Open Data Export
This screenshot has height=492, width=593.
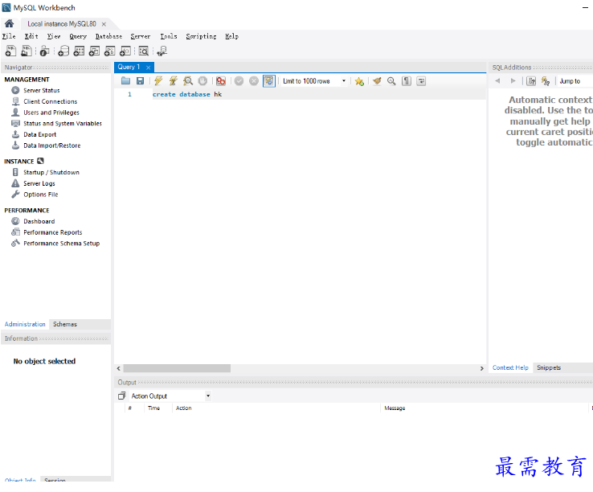pyautogui.click(x=39, y=134)
